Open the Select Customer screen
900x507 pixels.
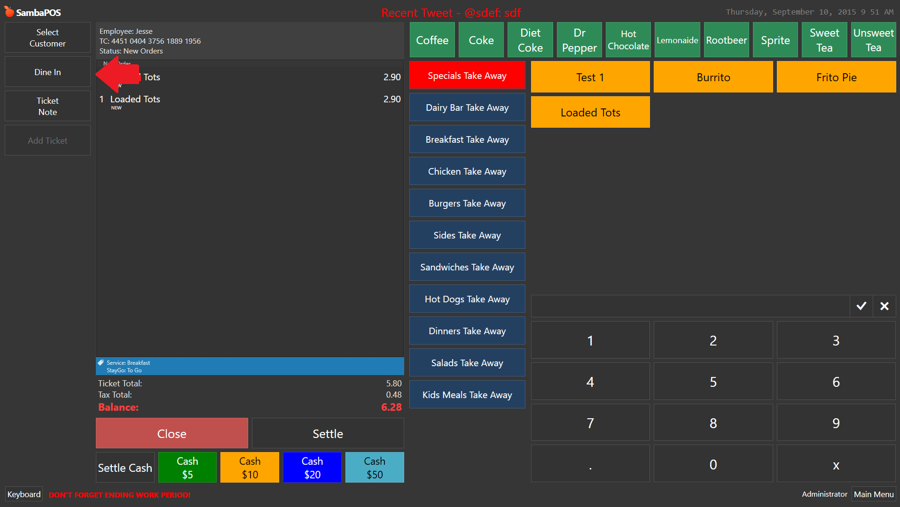coord(47,38)
